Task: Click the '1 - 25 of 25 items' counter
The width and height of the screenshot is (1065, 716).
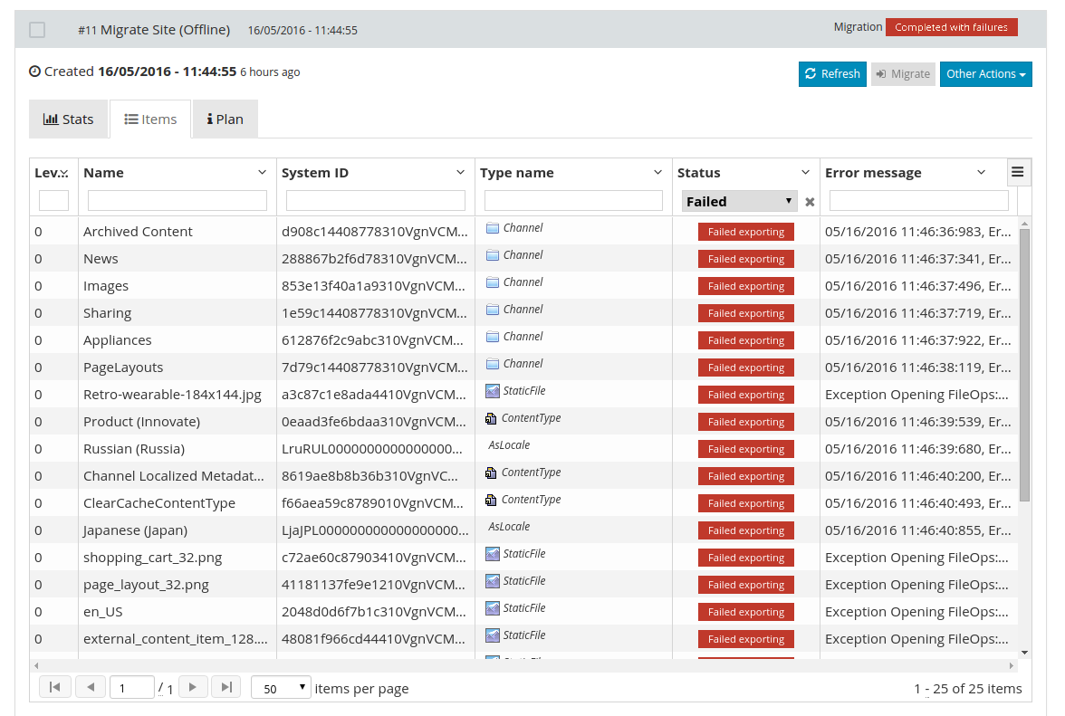Action: pyautogui.click(x=968, y=688)
